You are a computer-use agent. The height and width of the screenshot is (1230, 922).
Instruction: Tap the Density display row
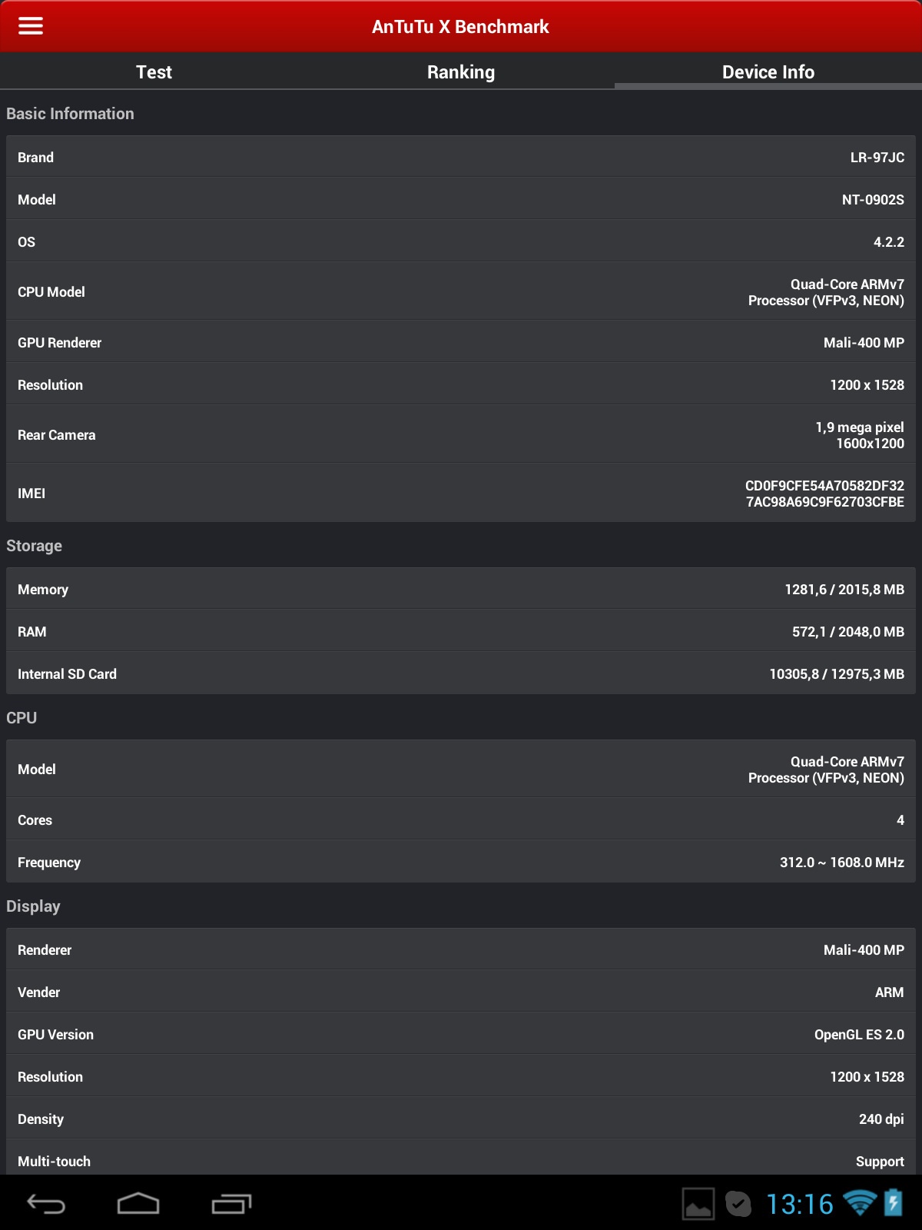pyautogui.click(x=461, y=1119)
